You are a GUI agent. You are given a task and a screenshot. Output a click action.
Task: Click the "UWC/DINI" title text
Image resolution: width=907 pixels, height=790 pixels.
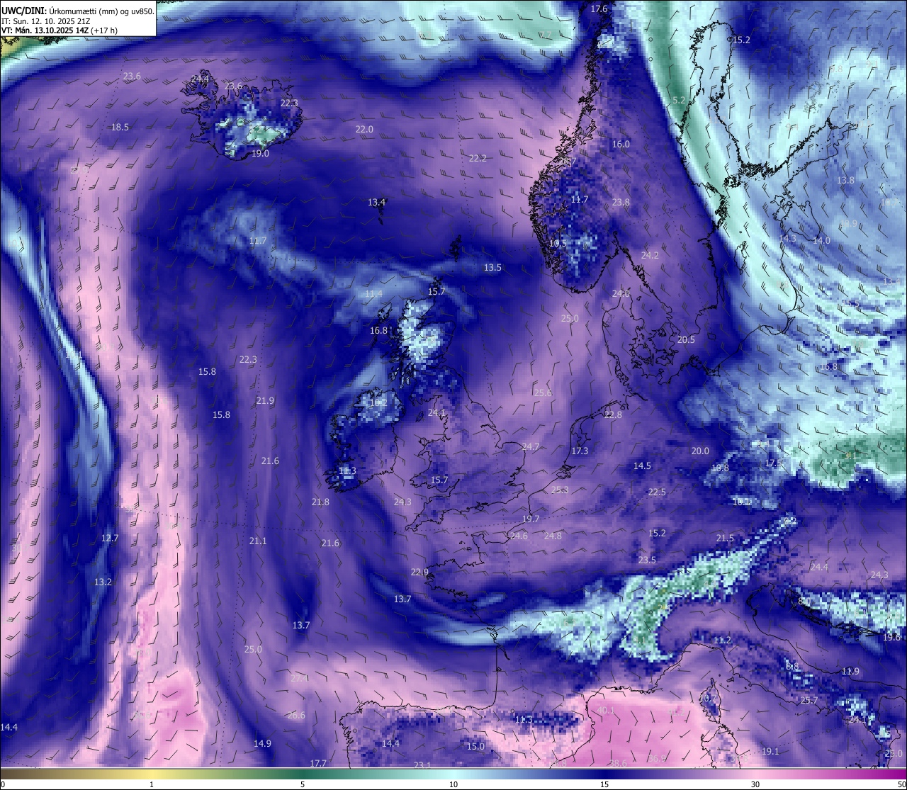click(x=23, y=11)
